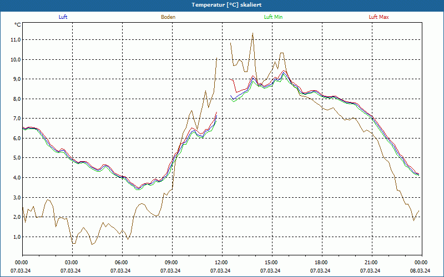Image resolution: width=444 pixels, height=277 pixels.
Task: Click the '6,0' y-axis value
Action: click(17, 138)
